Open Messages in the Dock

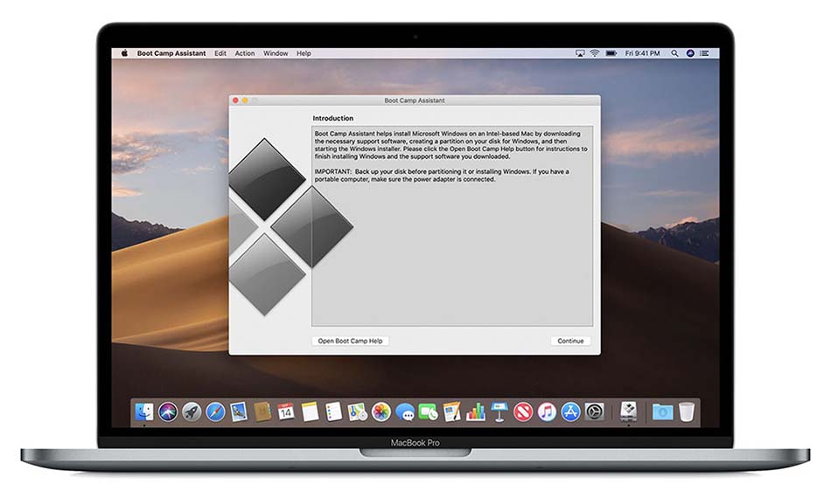pyautogui.click(x=405, y=412)
